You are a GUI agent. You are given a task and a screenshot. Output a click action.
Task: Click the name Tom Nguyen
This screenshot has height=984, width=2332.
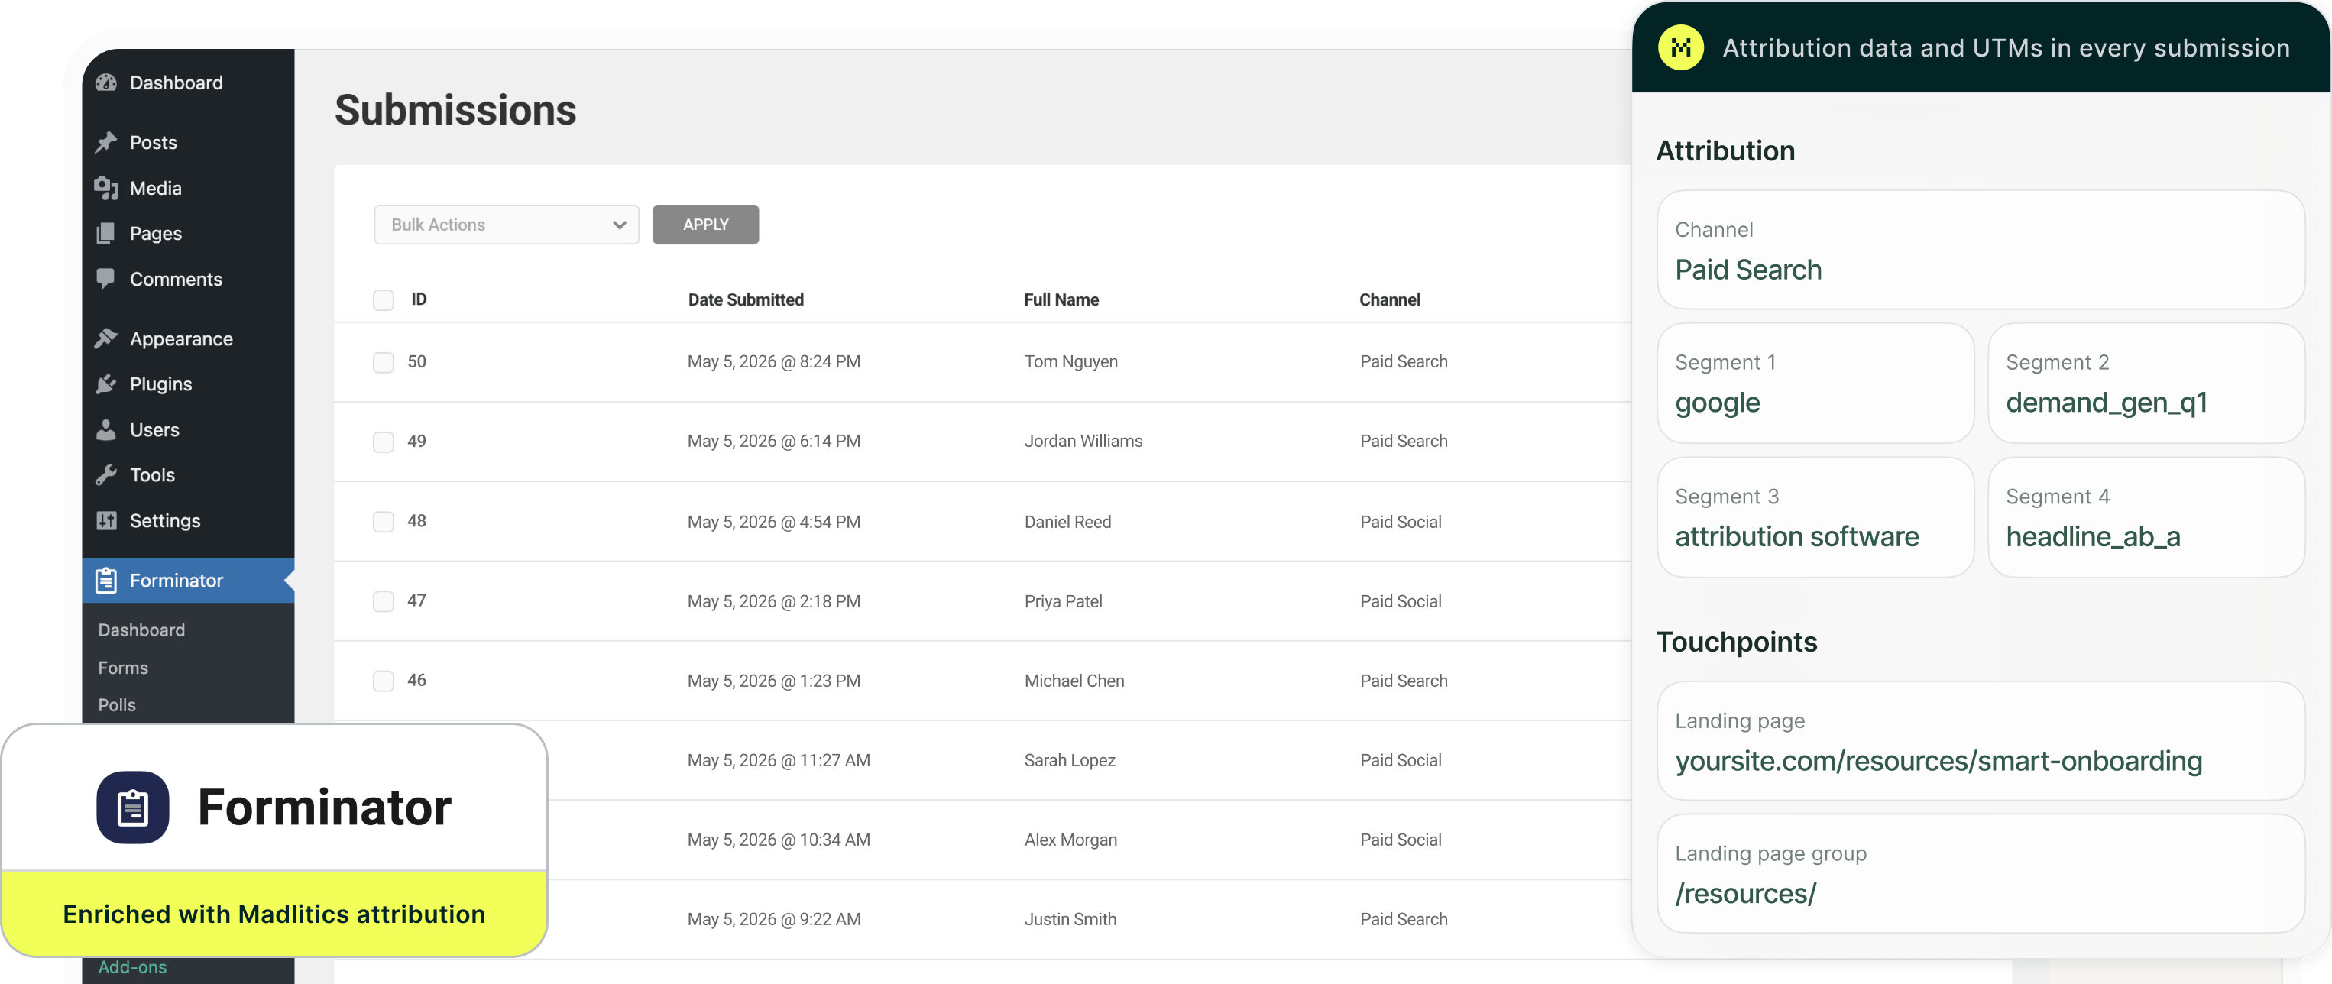(1071, 362)
